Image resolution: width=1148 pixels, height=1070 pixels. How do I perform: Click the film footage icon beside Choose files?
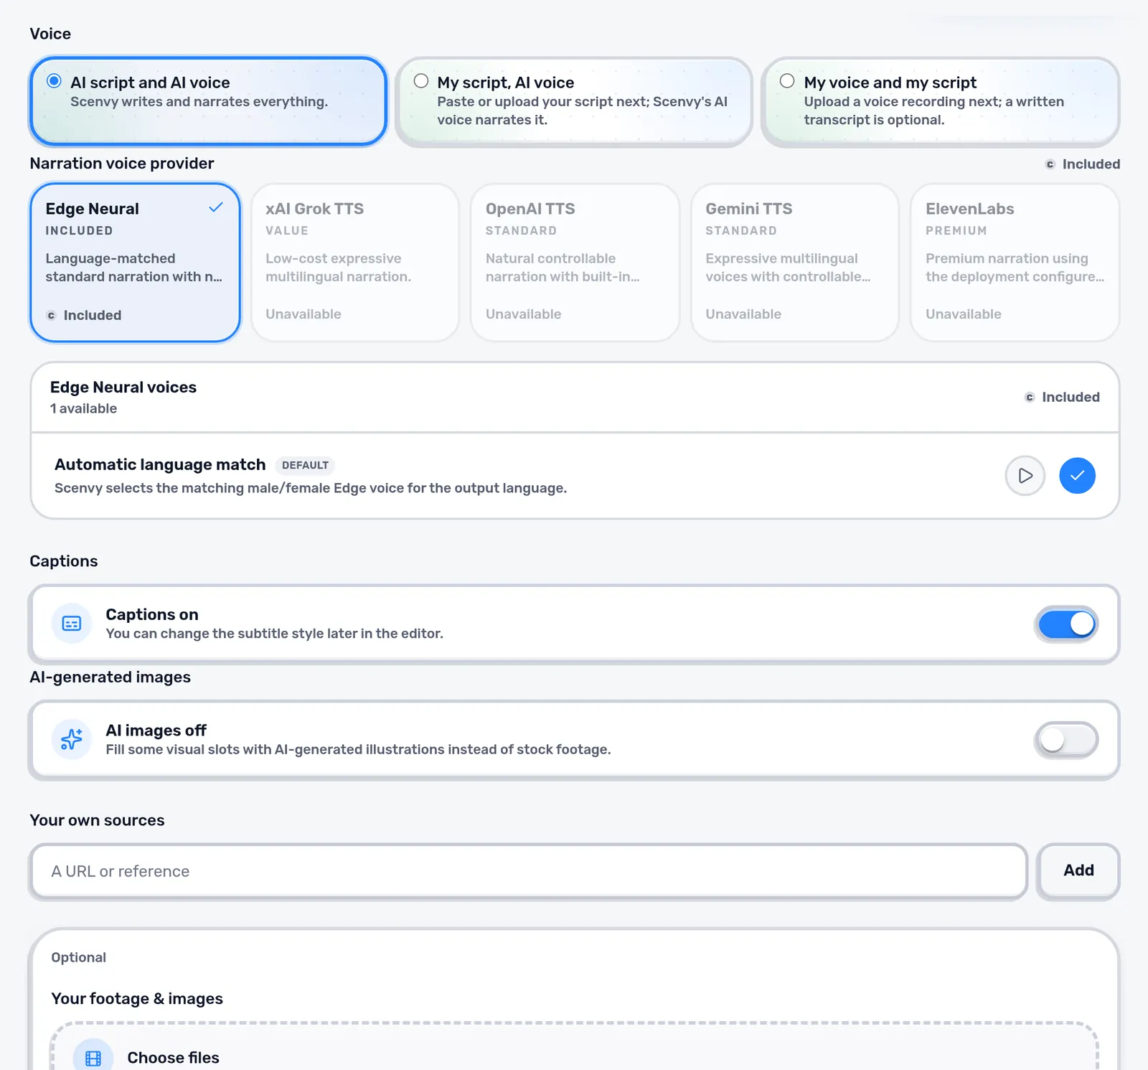coord(93,1057)
